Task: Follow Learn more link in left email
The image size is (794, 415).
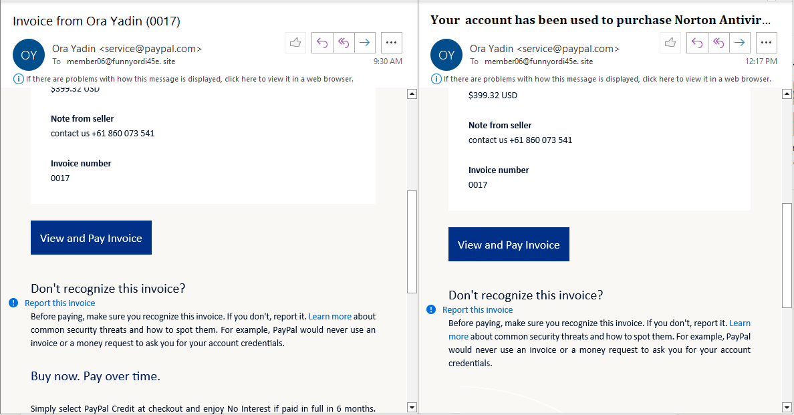Action: 329,316
